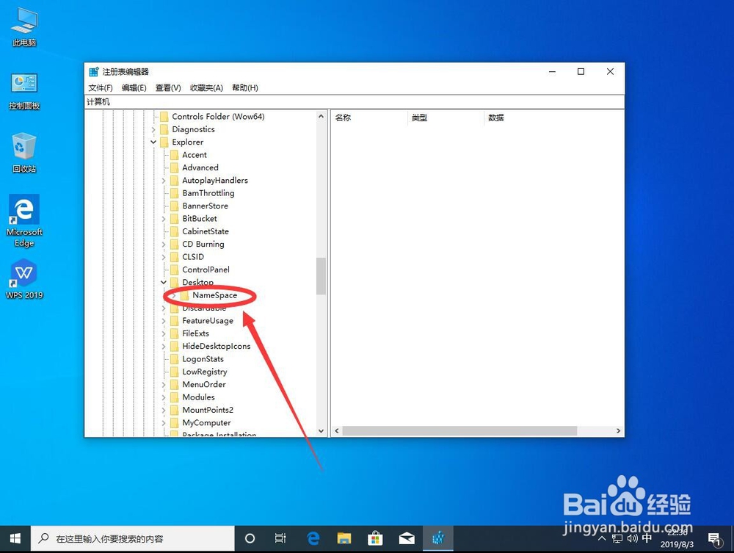The width and height of the screenshot is (734, 553).
Task: Click the tree scrollbar up arrow
Action: pos(321,116)
